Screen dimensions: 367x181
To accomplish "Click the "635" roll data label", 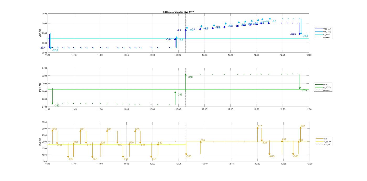I will (137, 129).
